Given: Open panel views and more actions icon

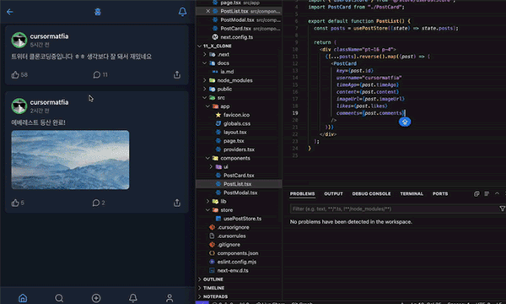Looking at the screenshot, I should 476,194.
